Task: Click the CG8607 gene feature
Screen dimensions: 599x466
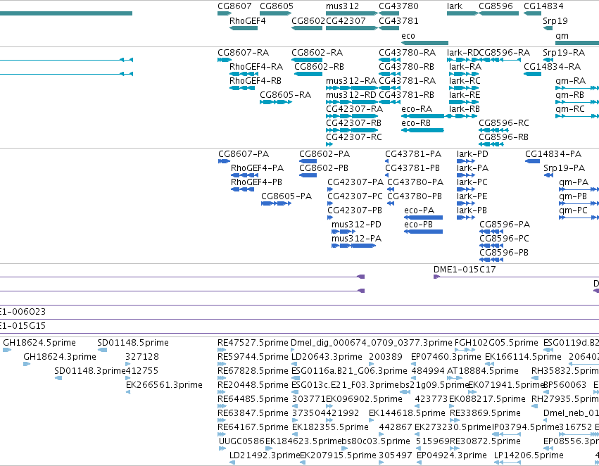Action: coord(225,13)
